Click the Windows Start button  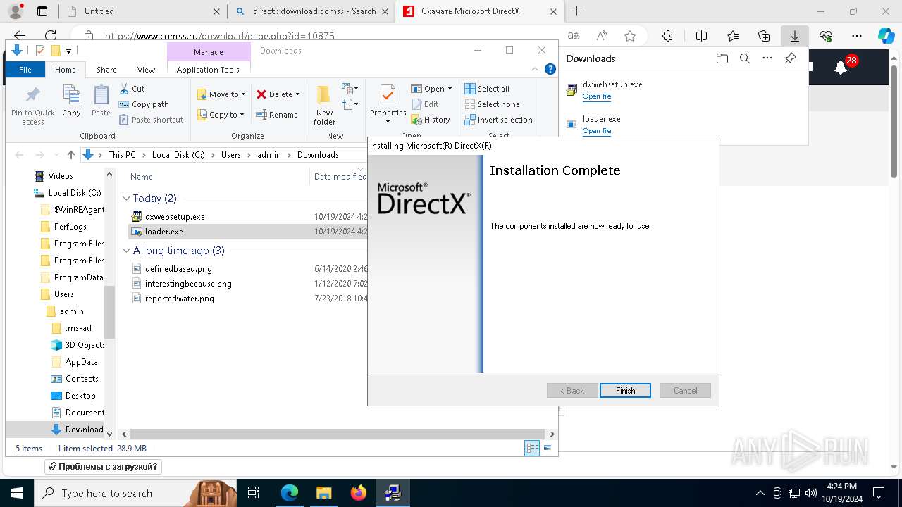click(x=16, y=493)
